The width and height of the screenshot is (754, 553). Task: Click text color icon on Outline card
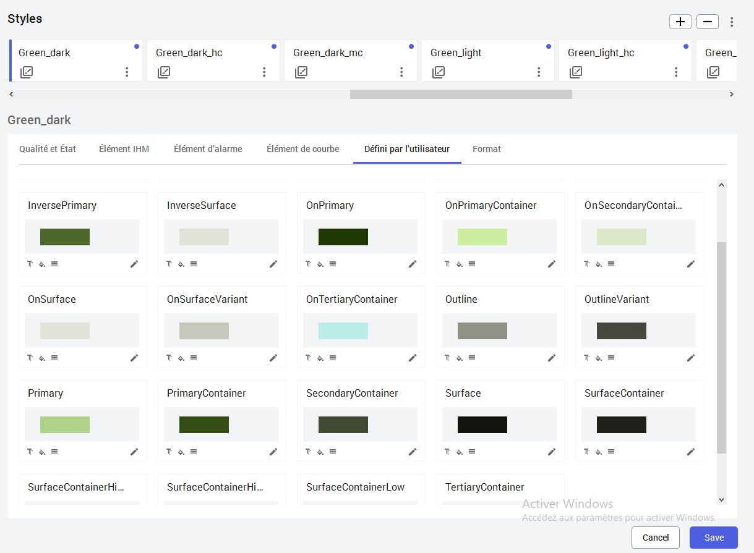(x=447, y=358)
